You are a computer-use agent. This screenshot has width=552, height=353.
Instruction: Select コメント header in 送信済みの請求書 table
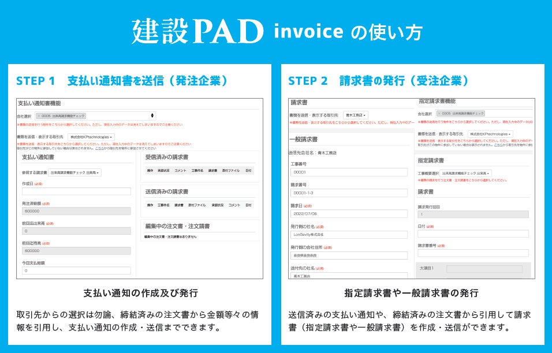(234, 205)
